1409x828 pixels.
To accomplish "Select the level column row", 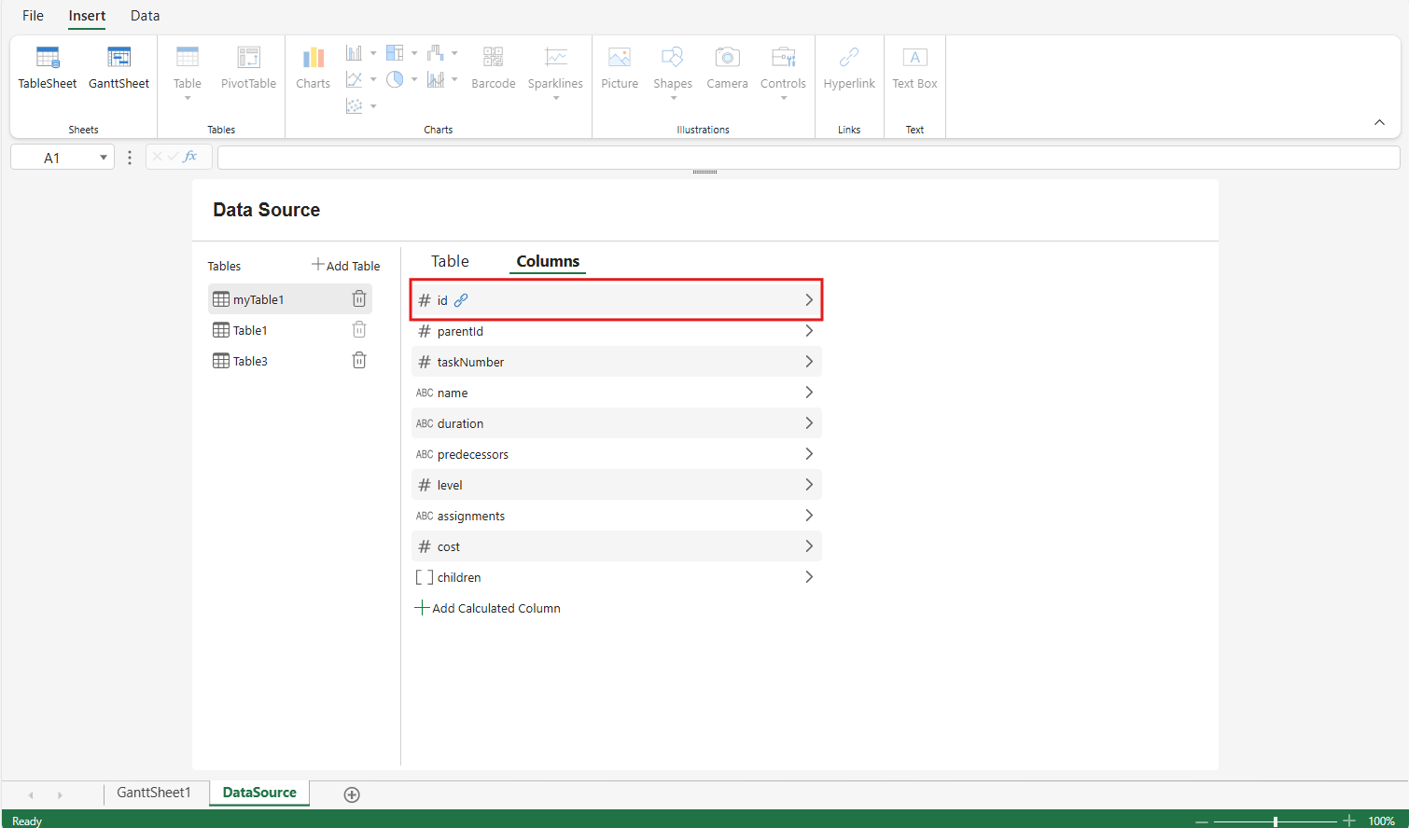I will point(617,485).
